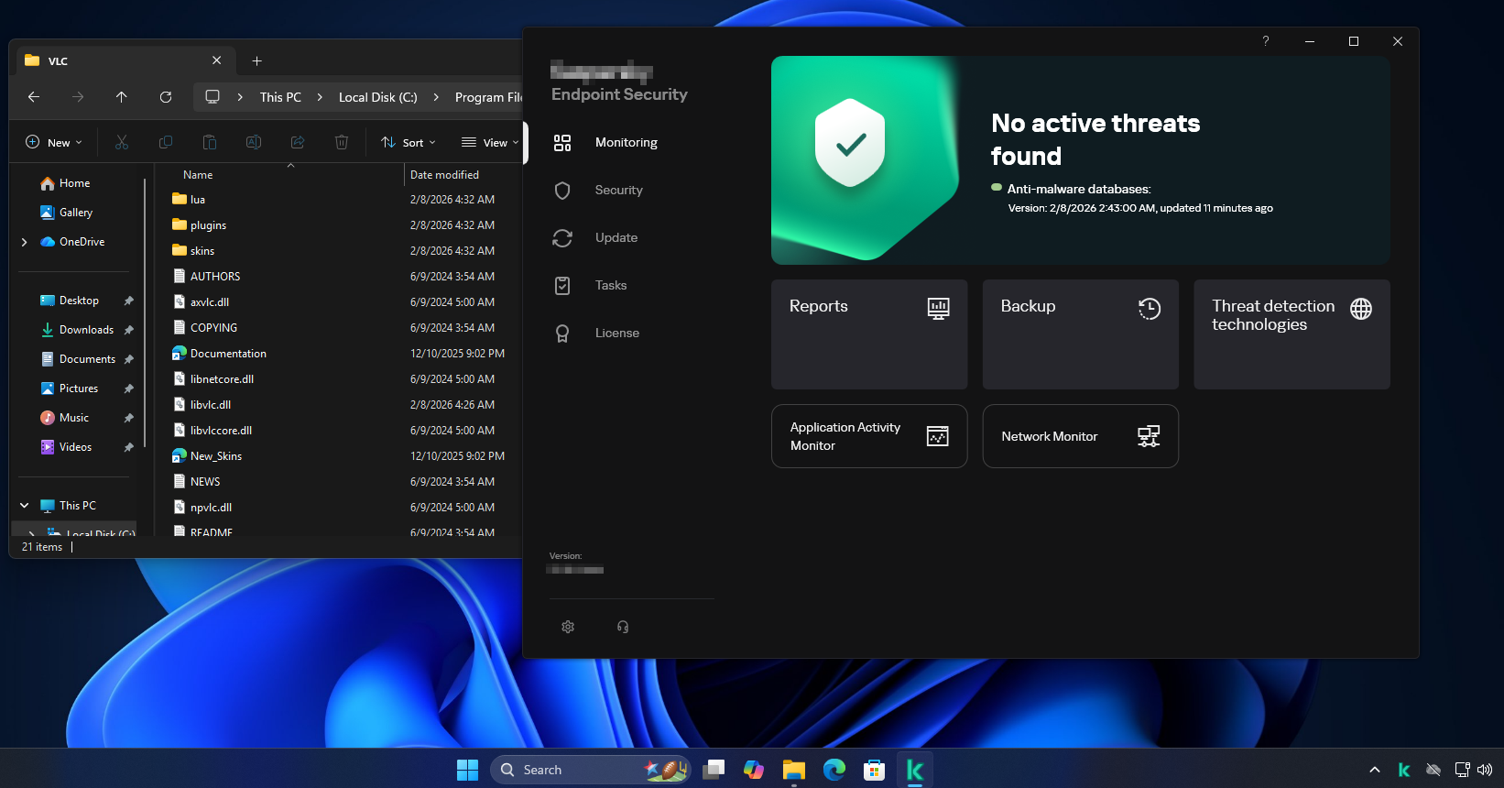Screen dimensions: 1504x788
Task: Open Documents quick access folder
Action: (x=78, y=359)
